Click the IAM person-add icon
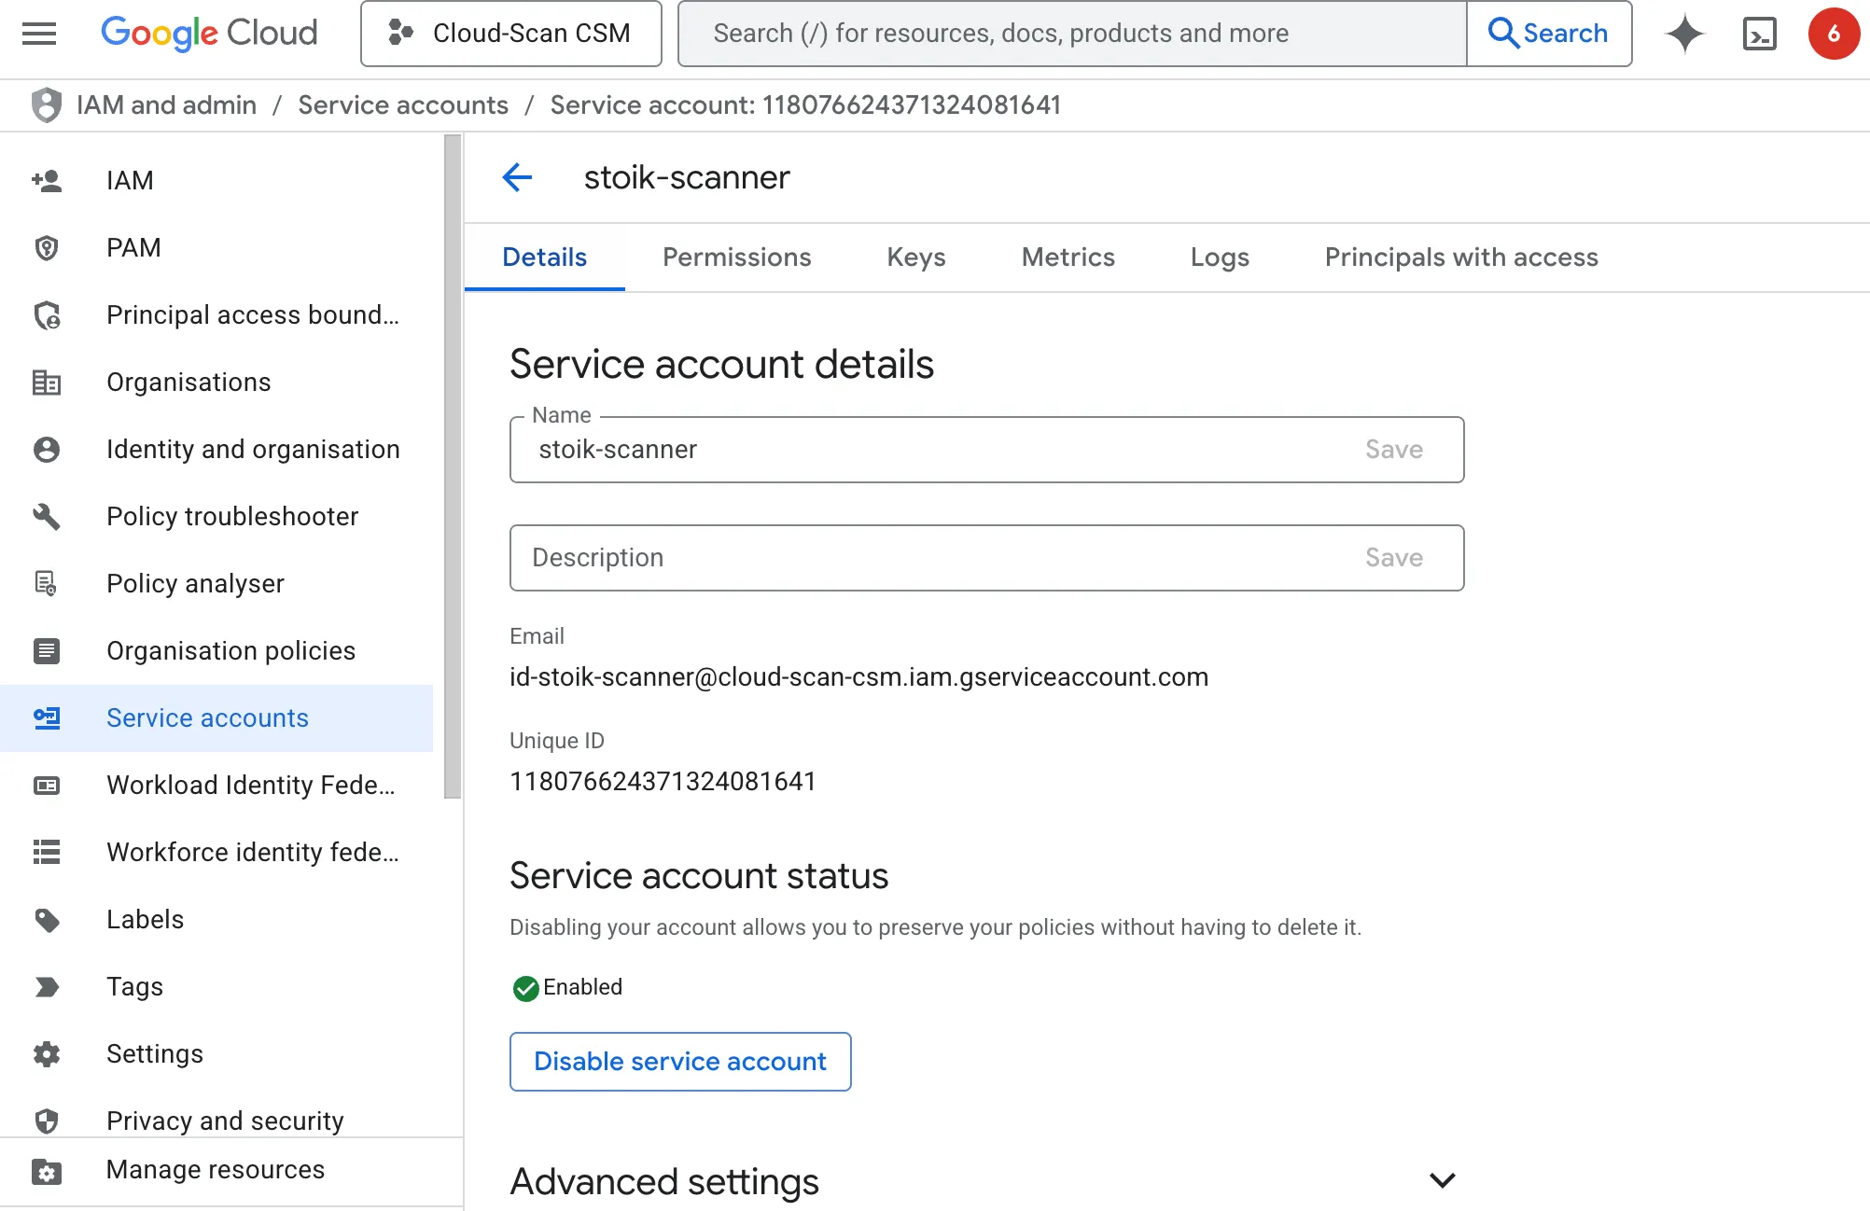The image size is (1870, 1211). [x=47, y=180]
